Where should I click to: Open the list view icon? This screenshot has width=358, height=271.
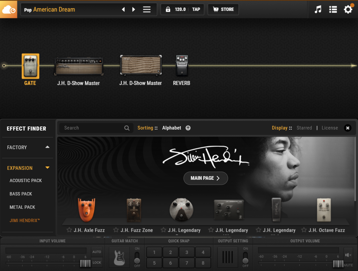point(333,9)
